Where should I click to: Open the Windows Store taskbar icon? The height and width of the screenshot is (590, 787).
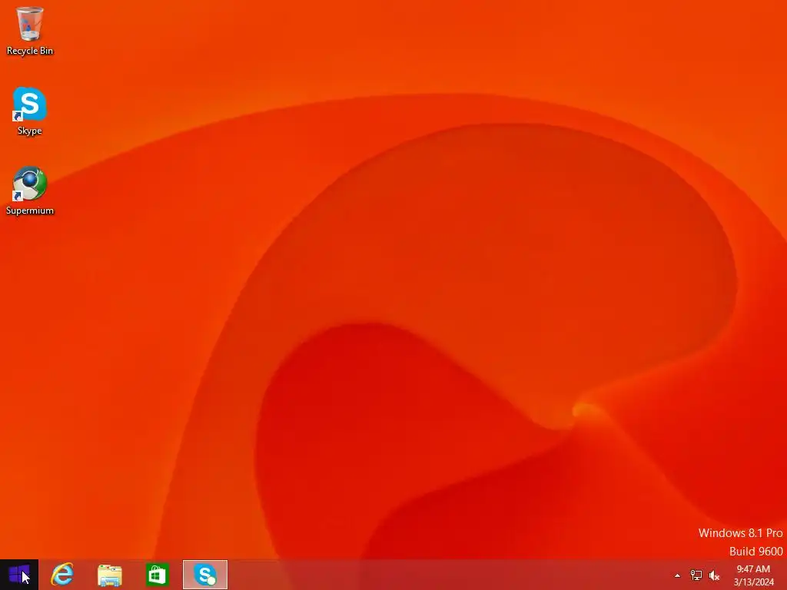(157, 575)
